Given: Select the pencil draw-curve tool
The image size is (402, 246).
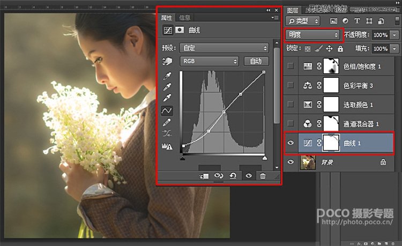Looking at the screenshot, I should [x=167, y=122].
